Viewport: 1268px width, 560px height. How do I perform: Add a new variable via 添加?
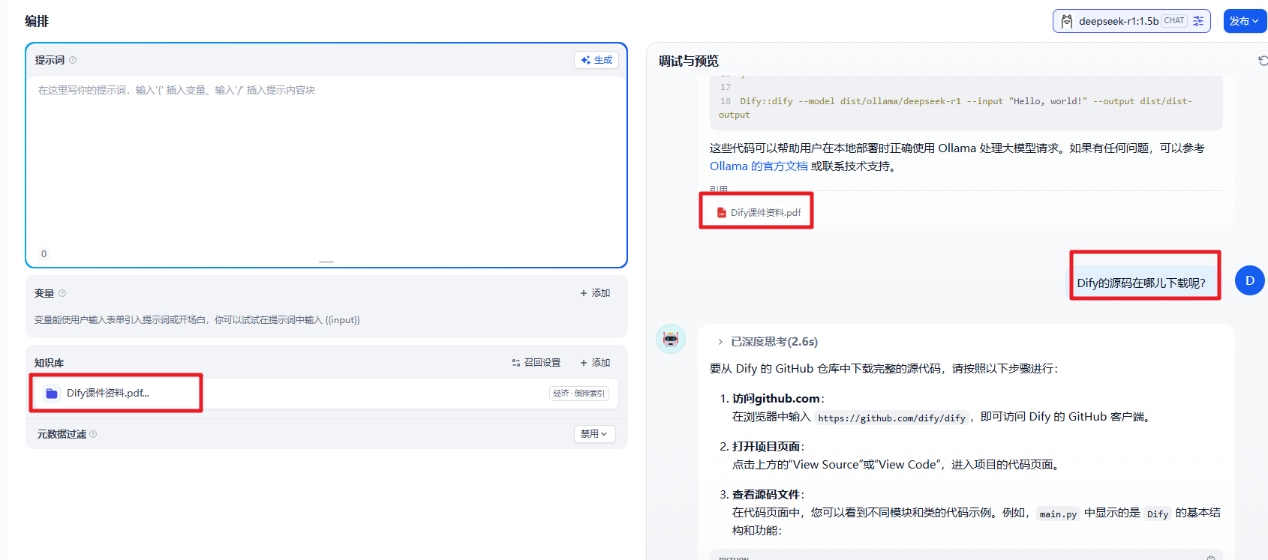click(595, 293)
